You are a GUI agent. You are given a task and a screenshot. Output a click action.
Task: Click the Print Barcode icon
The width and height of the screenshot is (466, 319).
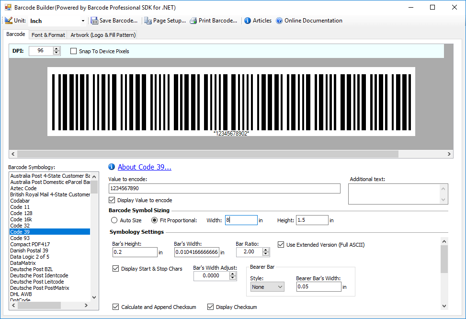pos(193,21)
